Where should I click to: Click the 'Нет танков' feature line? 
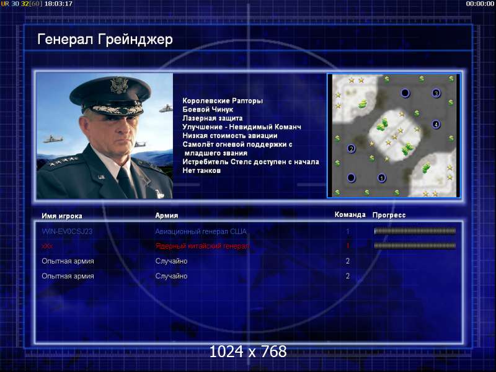[201, 171]
